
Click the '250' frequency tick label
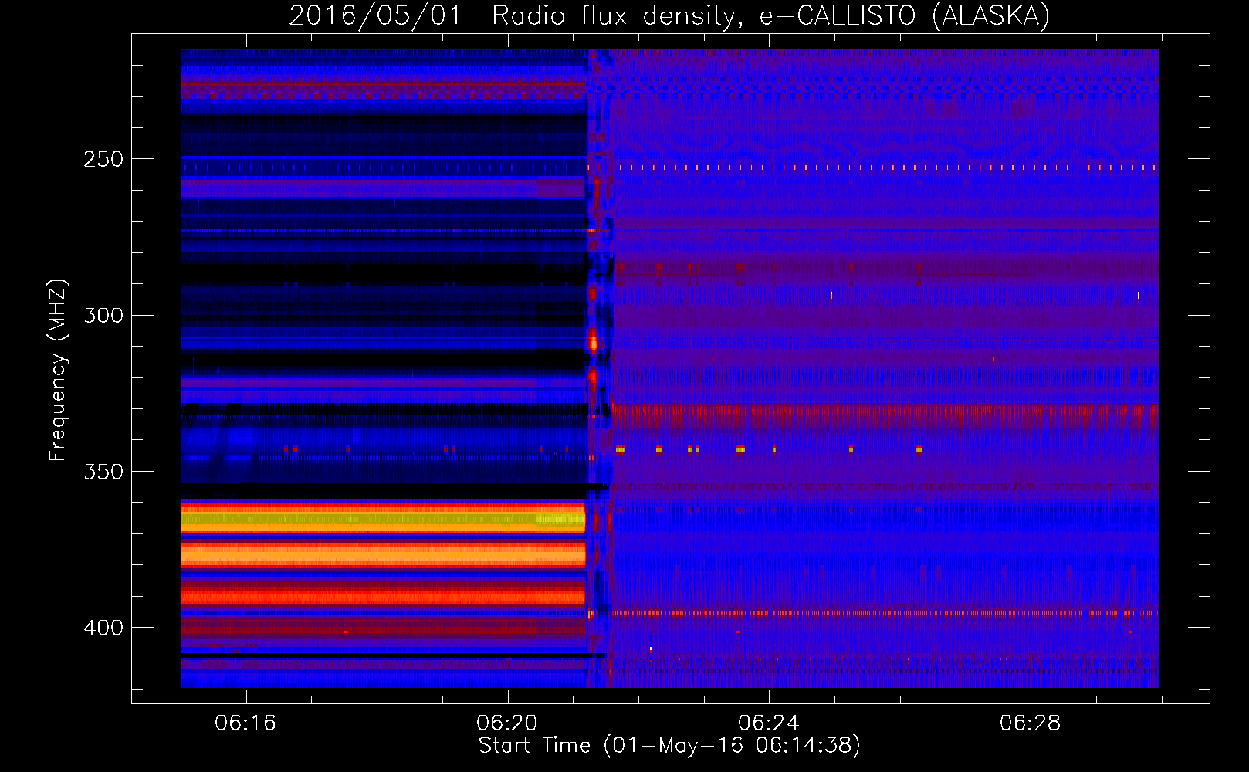tap(103, 159)
